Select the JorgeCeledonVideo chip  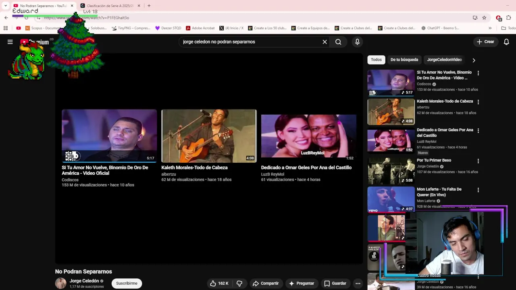coord(444,60)
